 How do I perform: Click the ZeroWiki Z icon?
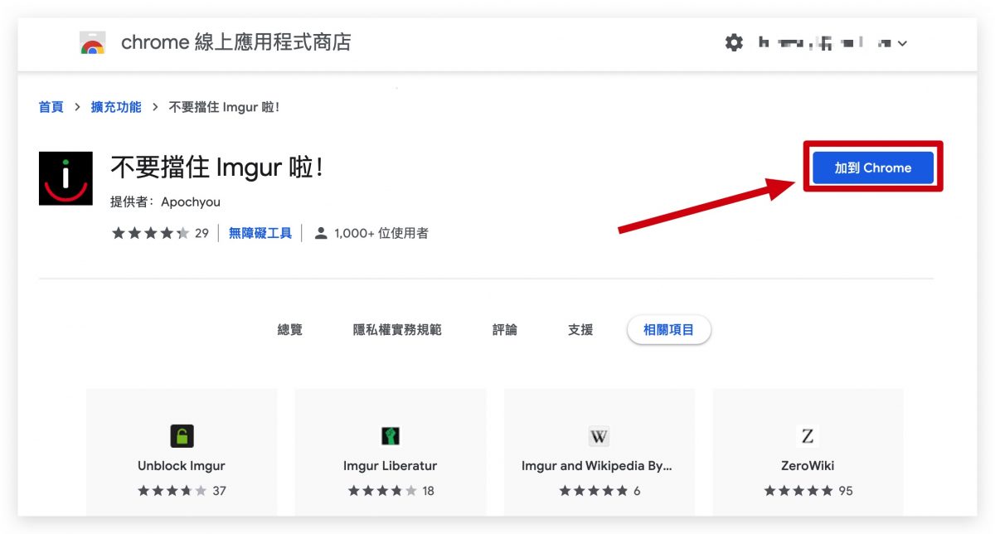click(x=808, y=435)
